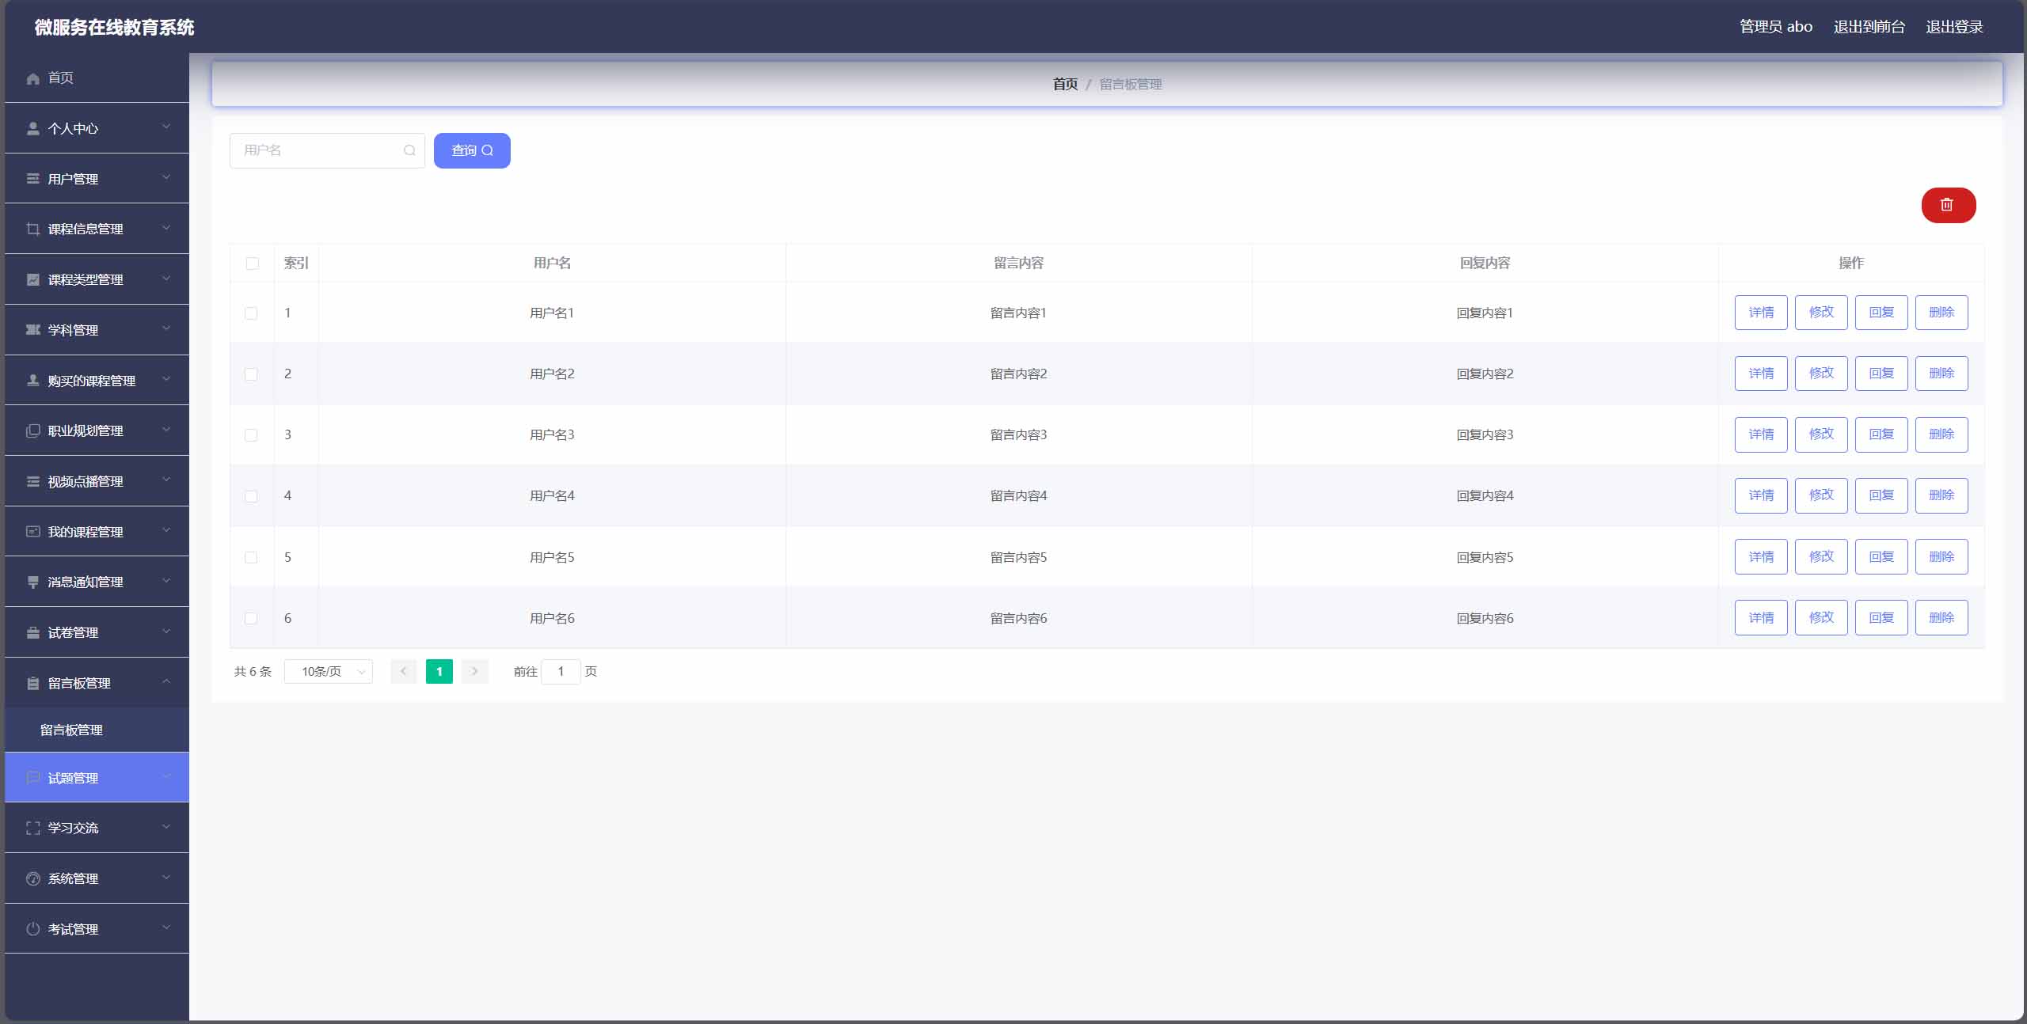Click the 前往 page number input

point(561,671)
